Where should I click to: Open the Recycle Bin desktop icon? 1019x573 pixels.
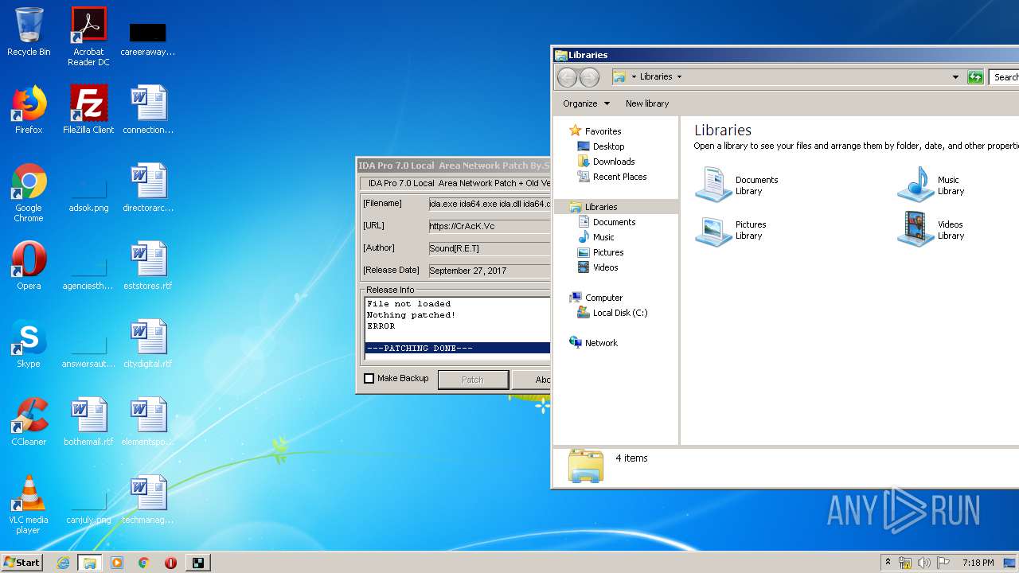pos(29,32)
